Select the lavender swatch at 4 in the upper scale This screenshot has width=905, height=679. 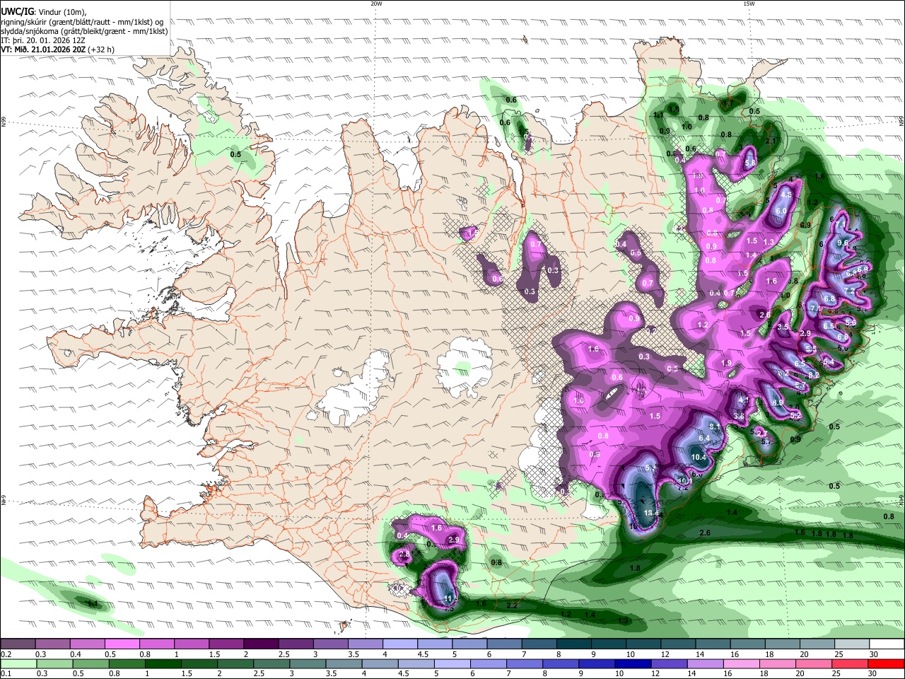coord(400,644)
